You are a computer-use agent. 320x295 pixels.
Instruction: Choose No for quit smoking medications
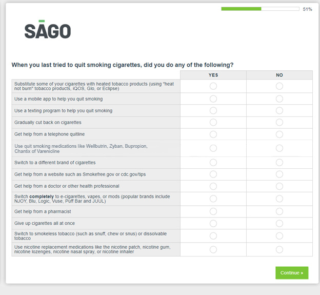coord(279,148)
